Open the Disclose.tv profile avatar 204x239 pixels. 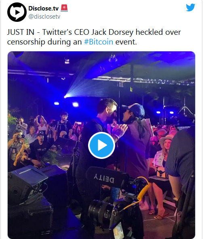pyautogui.click(x=17, y=12)
